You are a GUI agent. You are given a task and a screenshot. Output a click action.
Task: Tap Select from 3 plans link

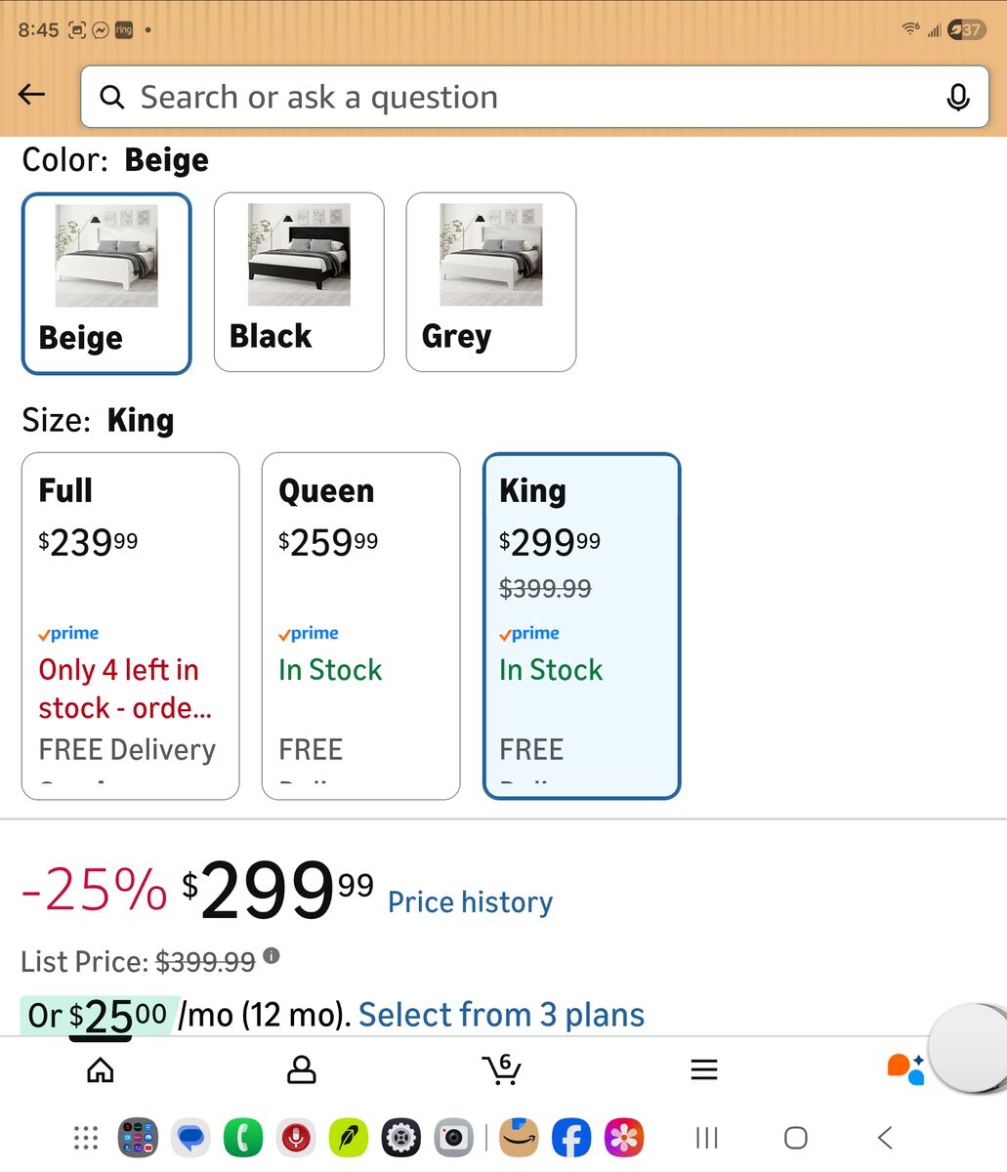tap(501, 1015)
